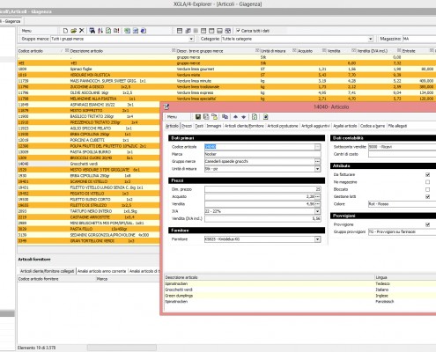This screenshot has width=436, height=352.
Task: Click the horizontal scrollbar at the bottom
Action: click(122, 348)
